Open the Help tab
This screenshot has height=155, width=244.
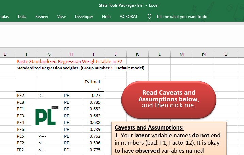pos(106,17)
